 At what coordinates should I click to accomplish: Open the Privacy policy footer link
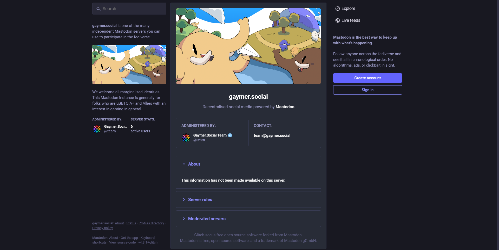pyautogui.click(x=102, y=228)
